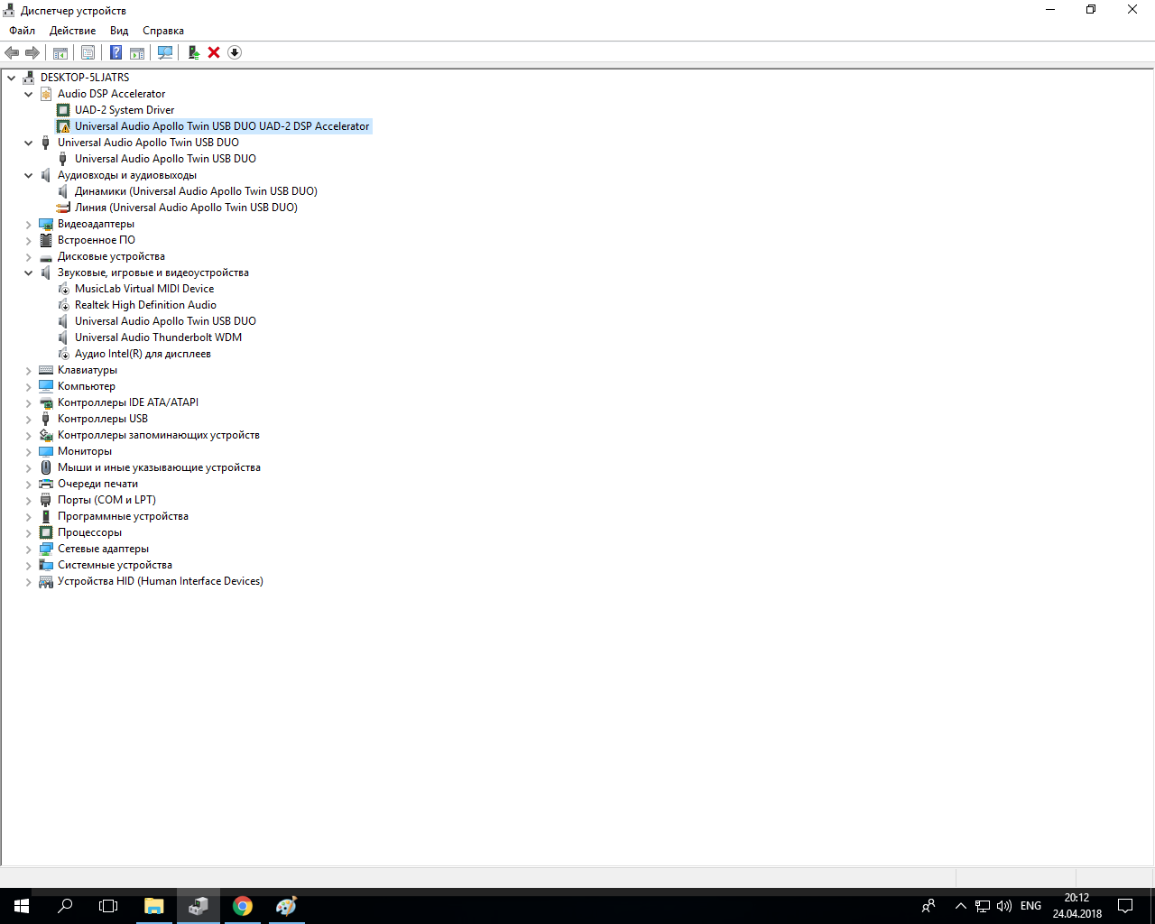Select Universal Audio Thunderbolt WDM
This screenshot has width=1155, height=924.
point(158,337)
